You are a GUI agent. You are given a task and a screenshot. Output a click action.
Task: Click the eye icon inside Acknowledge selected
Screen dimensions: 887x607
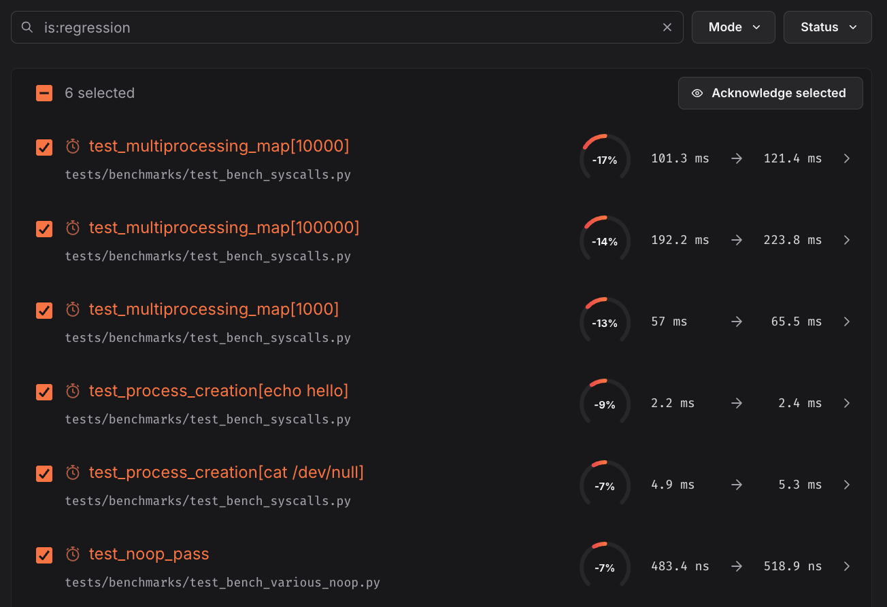697,92
